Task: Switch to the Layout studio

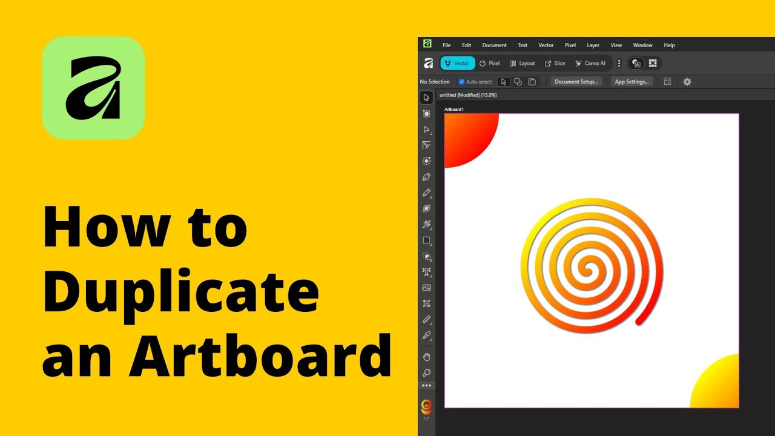Action: point(523,63)
